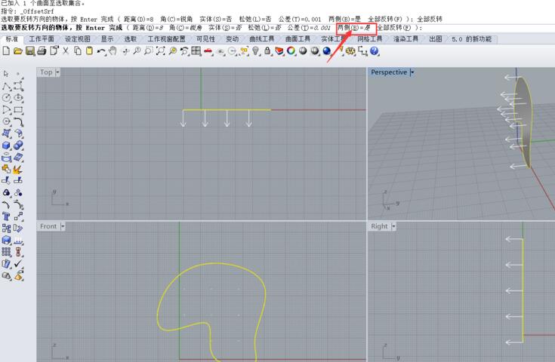Open the 渲染工具 toolbar tab

click(406, 38)
